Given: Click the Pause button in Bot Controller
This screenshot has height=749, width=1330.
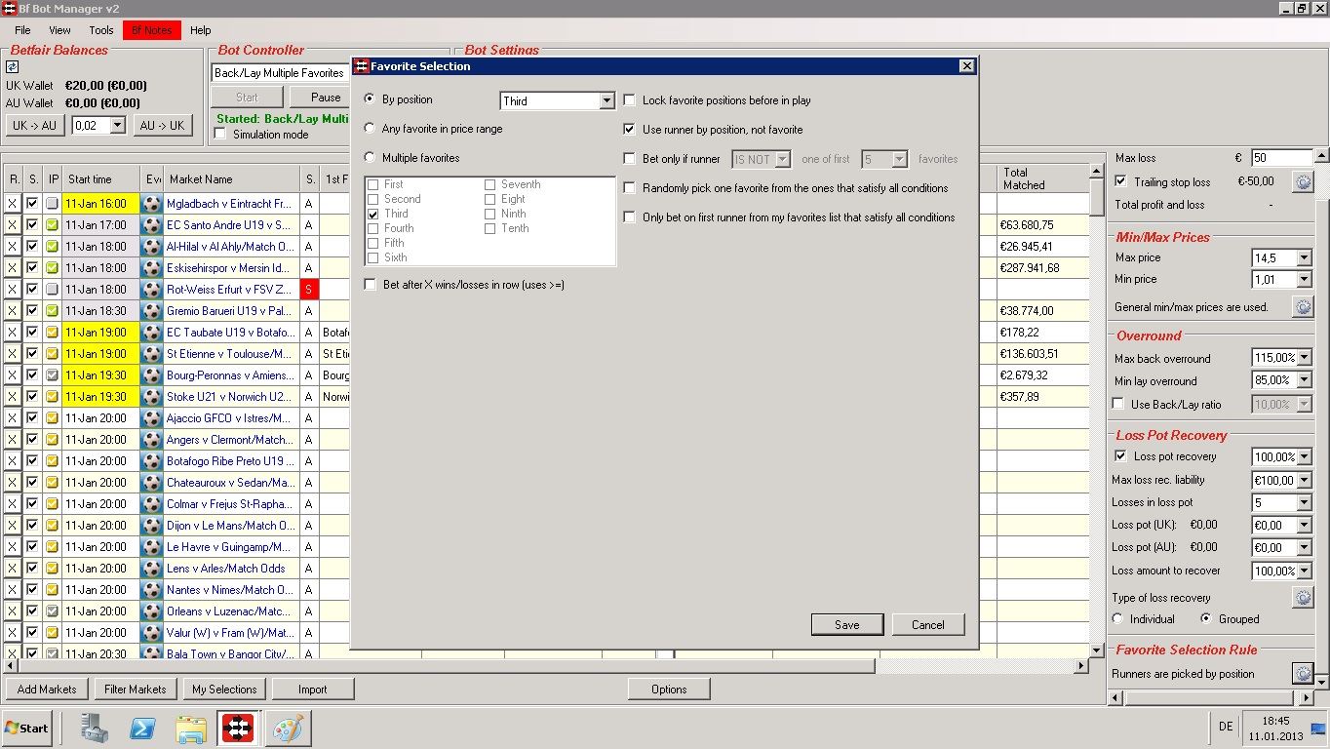Looking at the screenshot, I should click(x=326, y=98).
